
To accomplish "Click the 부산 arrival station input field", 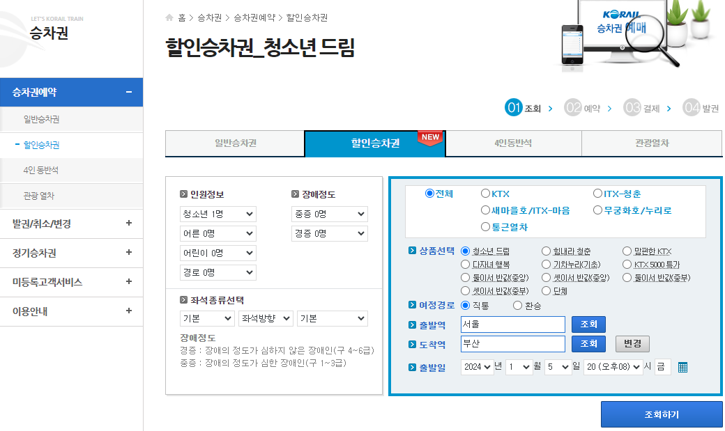I will click(x=512, y=343).
